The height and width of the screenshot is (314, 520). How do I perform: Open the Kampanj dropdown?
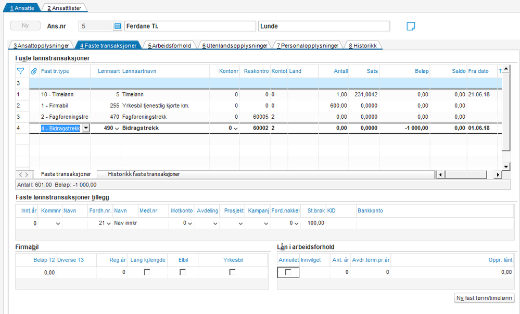266,223
